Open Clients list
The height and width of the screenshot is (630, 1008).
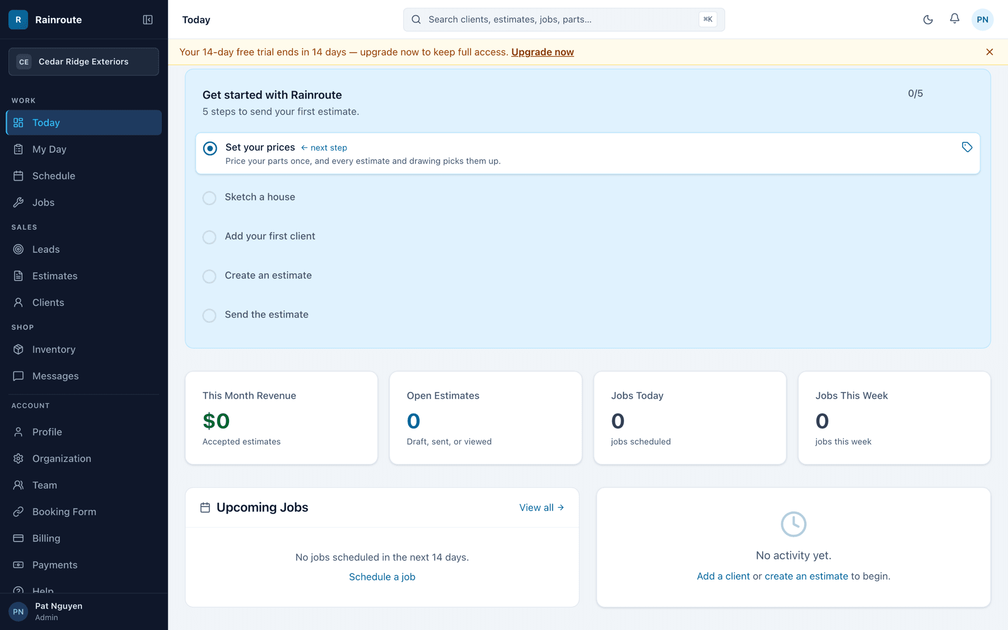coord(84,302)
